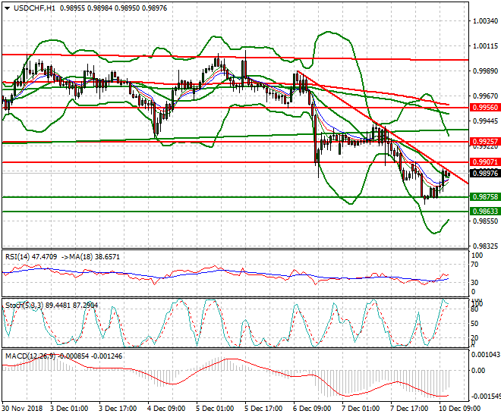
Task: Click the 1.00340 price axis value
Action: tap(485, 21)
